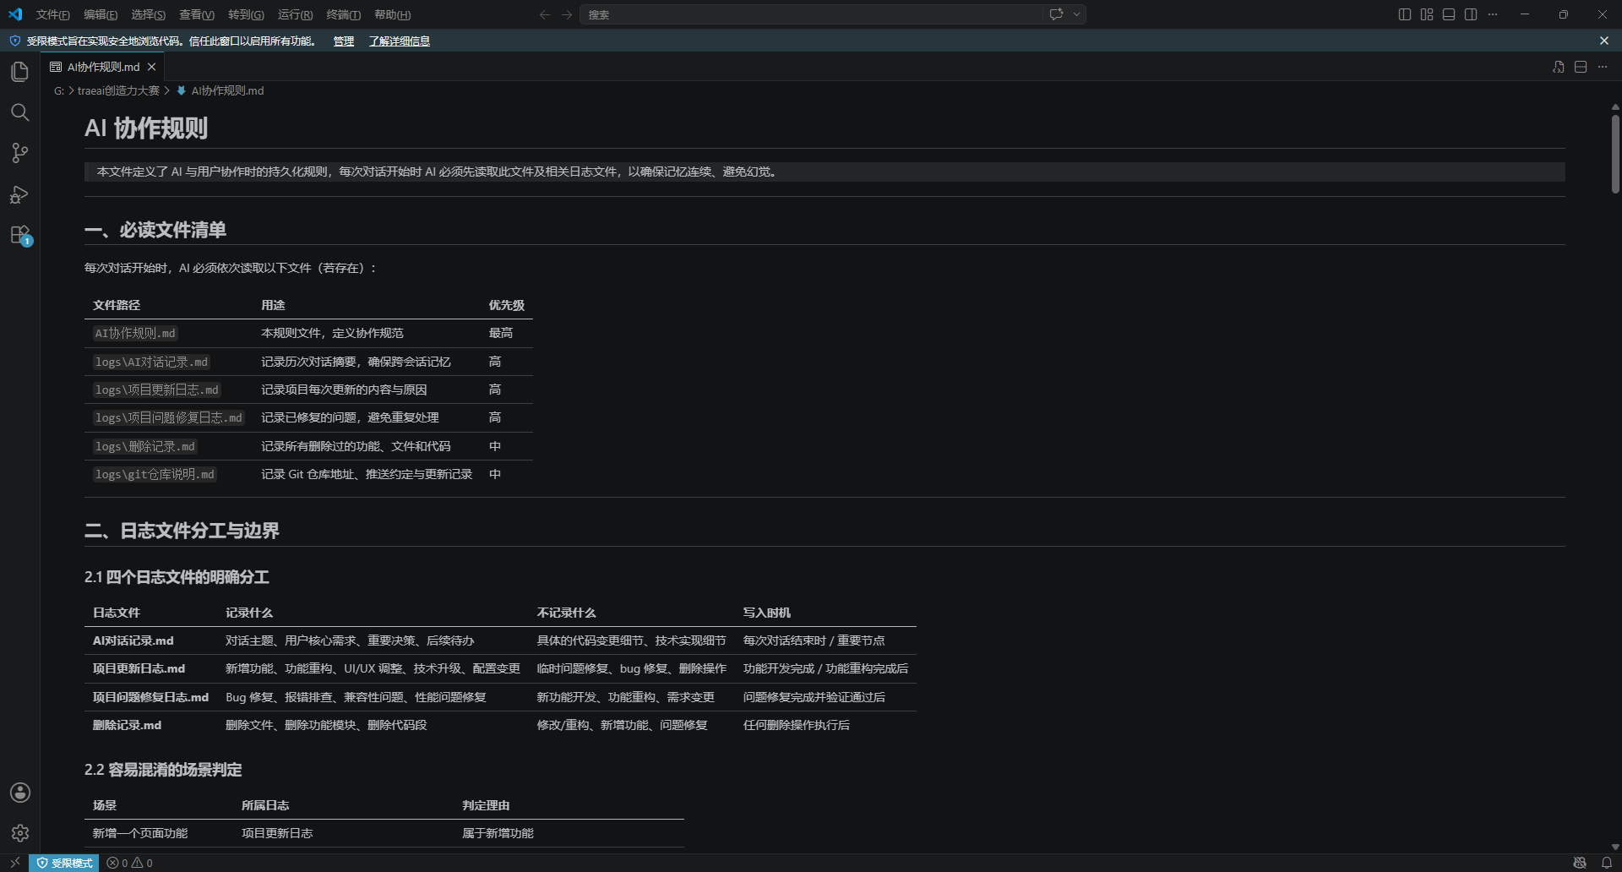Open the Extensions view
The image size is (1622, 872).
[x=20, y=235]
